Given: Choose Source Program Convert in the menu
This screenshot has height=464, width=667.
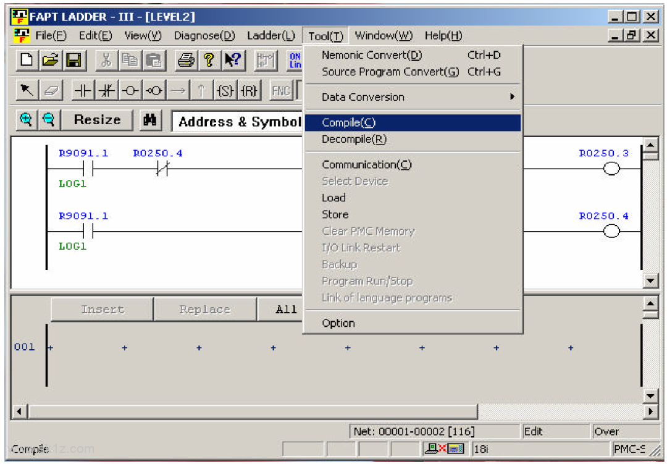Looking at the screenshot, I should (413, 72).
